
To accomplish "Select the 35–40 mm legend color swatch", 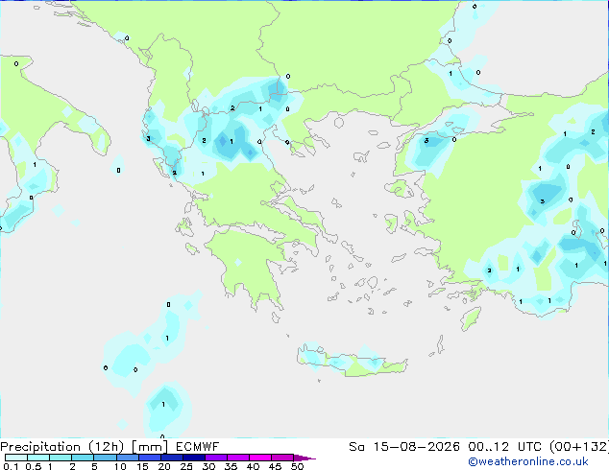I will pyautogui.click(x=237, y=458).
